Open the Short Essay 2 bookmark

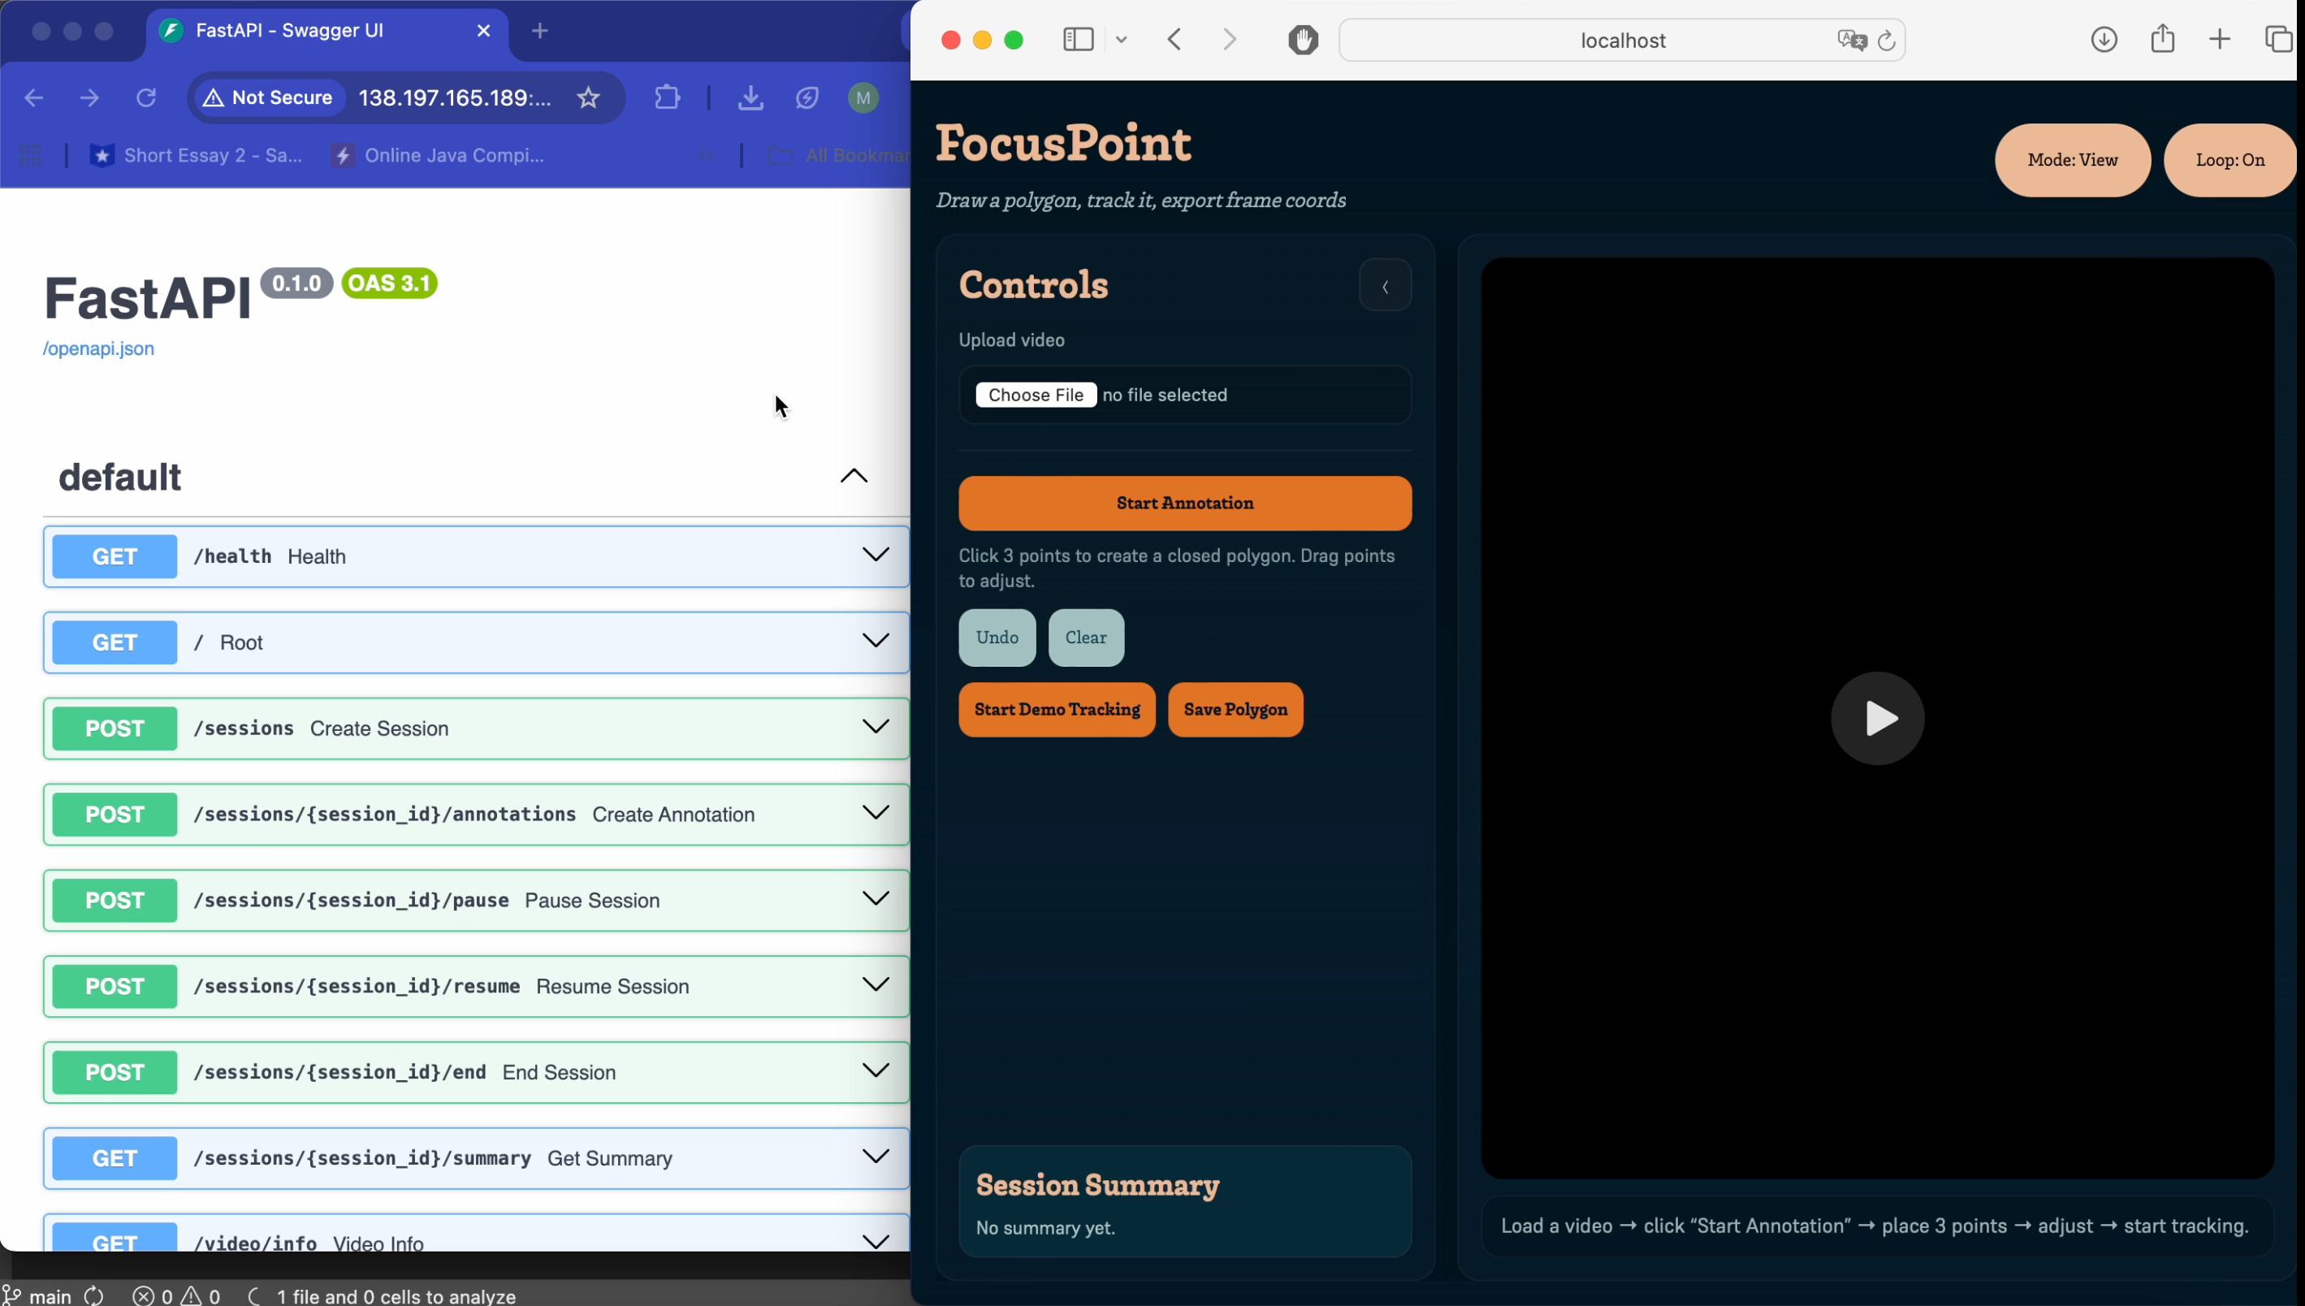pos(197,156)
